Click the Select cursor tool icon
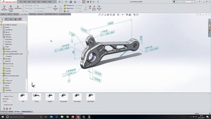 pos(83,2)
